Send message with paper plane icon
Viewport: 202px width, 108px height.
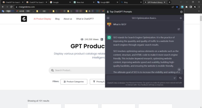pos(174,78)
